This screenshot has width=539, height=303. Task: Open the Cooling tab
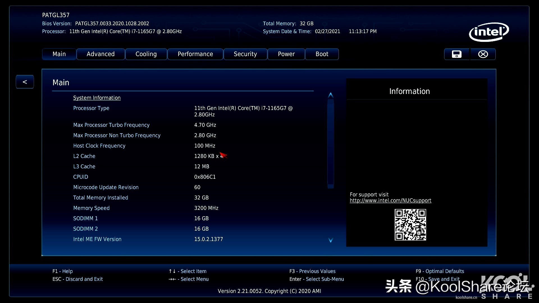146,54
